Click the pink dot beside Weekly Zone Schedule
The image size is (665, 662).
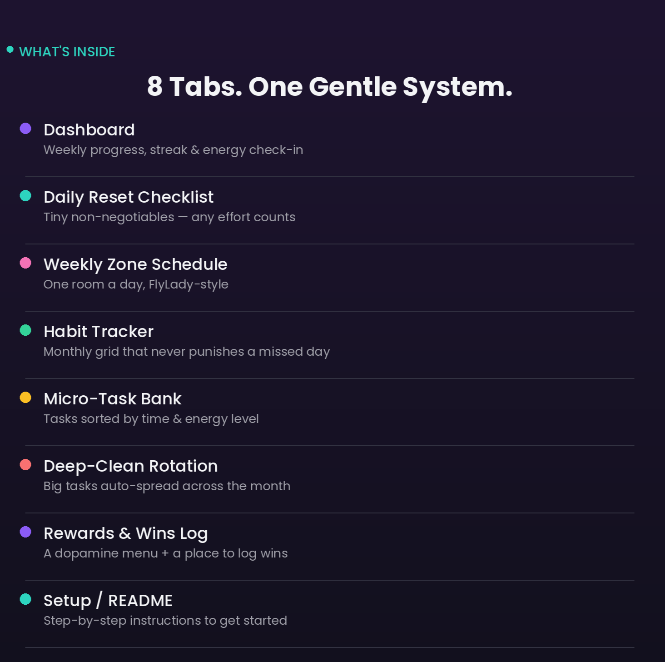[25, 263]
